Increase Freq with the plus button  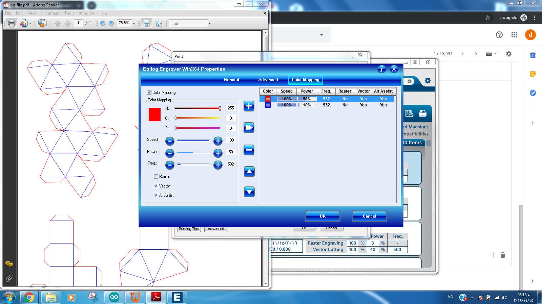pos(218,165)
